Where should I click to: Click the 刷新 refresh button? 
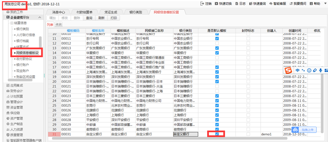pos(101,18)
